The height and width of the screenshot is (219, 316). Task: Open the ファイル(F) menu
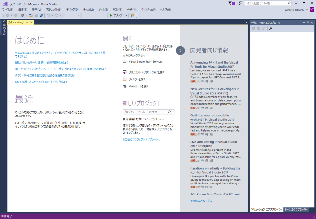tap(8, 10)
